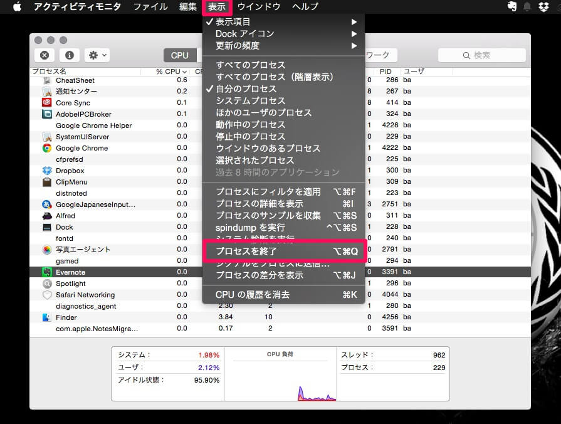561x424 pixels.
Task: Click the Google Chrome icon
Action: [x=47, y=148]
